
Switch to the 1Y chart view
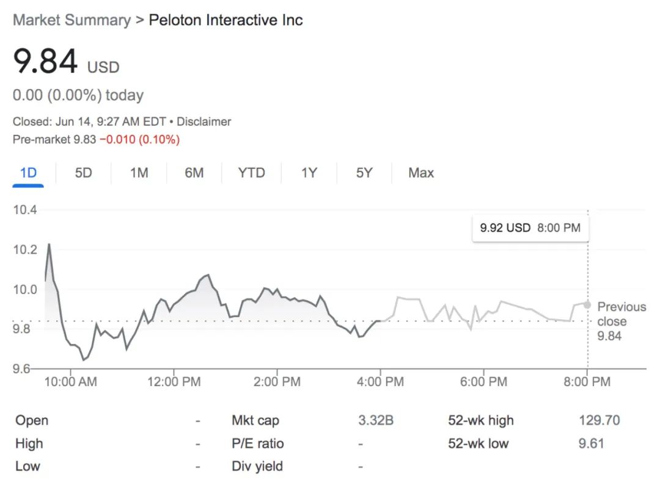[309, 173]
